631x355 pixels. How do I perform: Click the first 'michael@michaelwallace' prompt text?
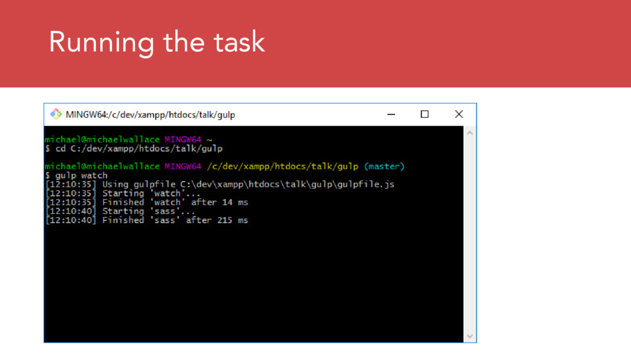(x=102, y=139)
